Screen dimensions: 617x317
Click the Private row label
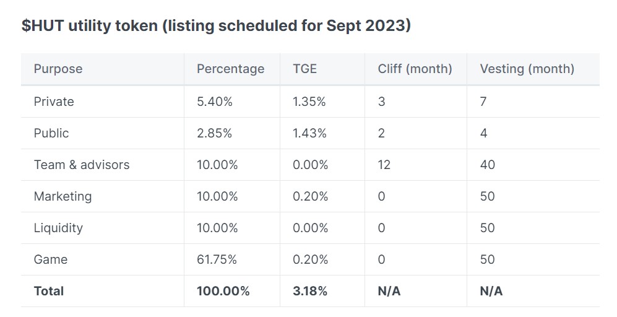[54, 102]
